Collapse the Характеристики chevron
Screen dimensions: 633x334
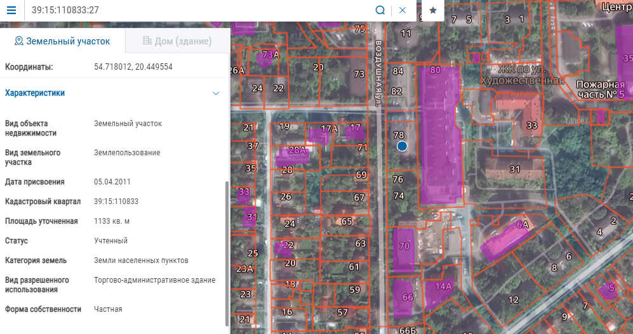point(216,93)
